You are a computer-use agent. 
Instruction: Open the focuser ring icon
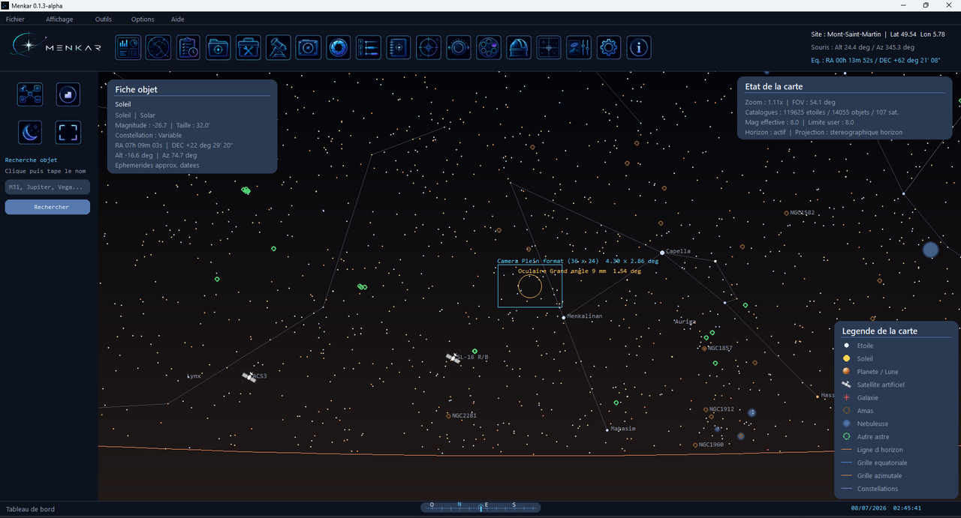(459, 47)
